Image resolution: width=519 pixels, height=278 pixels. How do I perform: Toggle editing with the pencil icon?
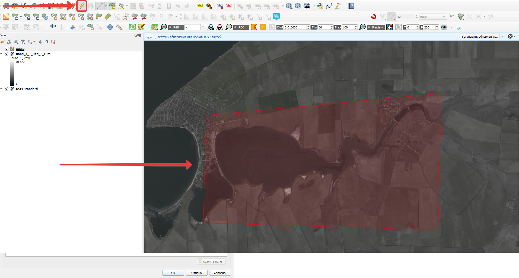coord(82,6)
